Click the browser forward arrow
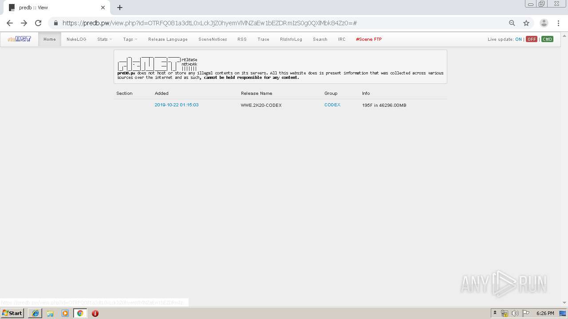The image size is (568, 319). 24,23
